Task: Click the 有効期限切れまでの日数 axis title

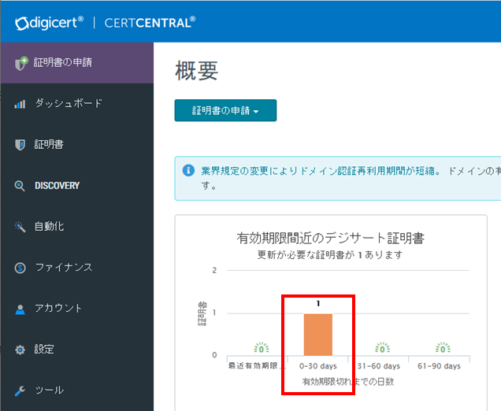Action: pos(348,382)
